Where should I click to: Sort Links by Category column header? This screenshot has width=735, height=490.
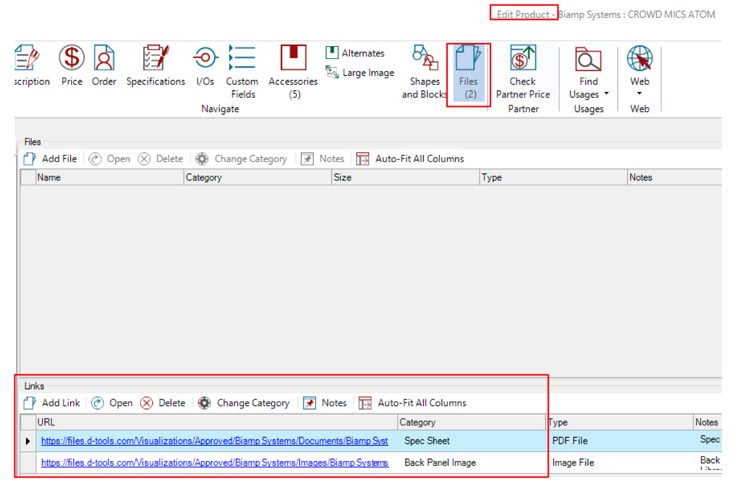(472, 422)
